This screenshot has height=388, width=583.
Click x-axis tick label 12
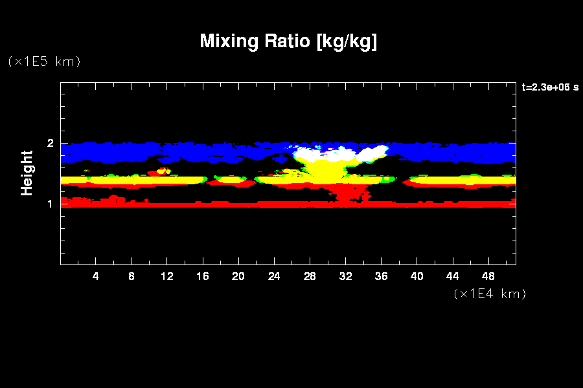(167, 276)
